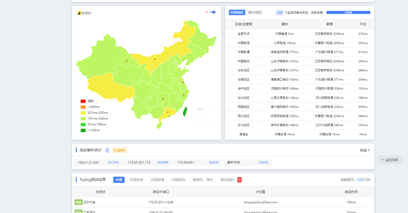Click the South China Sea inset thumbnail

pos(203,117)
